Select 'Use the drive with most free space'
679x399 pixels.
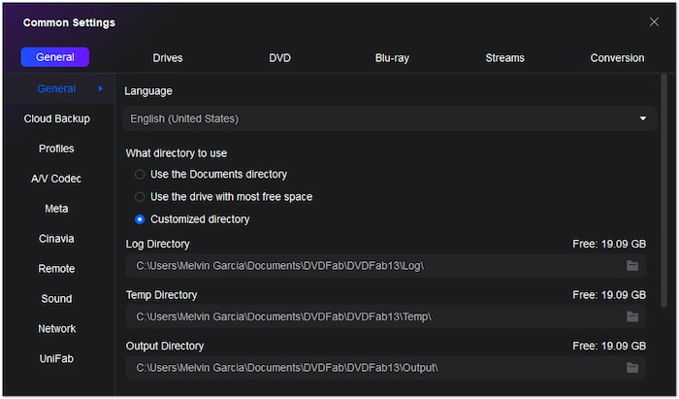coord(140,197)
